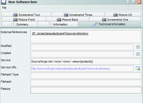Image resolution: width=143 pixels, height=103 pixels.
Task: Go to the Screenshot One tab
Action: 115,20
